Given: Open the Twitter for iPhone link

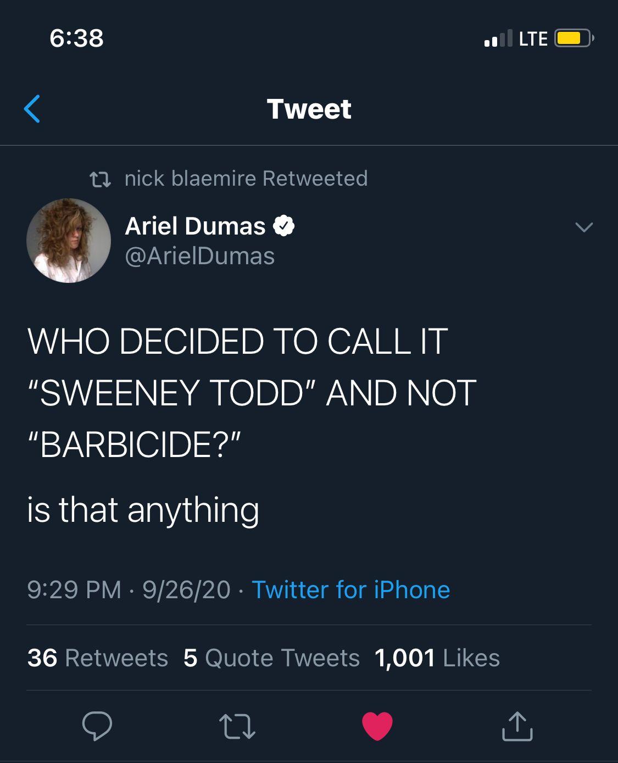Looking at the screenshot, I should click(x=350, y=590).
